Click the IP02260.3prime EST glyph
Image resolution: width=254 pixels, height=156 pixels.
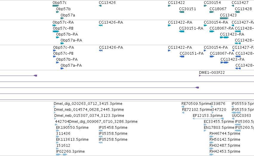[61, 155]
